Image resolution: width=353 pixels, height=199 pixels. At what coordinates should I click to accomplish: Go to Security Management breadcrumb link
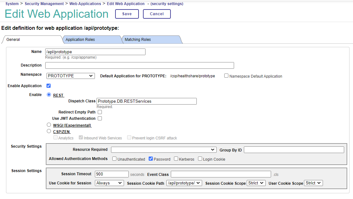coord(44,4)
